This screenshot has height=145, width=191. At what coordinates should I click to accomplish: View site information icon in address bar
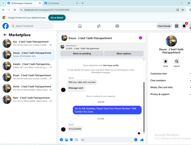[21, 10]
